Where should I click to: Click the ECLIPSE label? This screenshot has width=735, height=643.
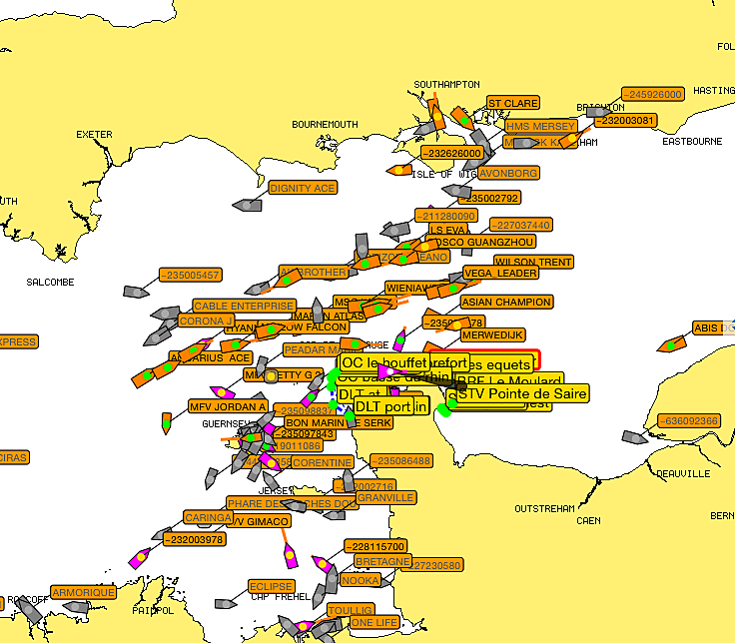point(271,586)
